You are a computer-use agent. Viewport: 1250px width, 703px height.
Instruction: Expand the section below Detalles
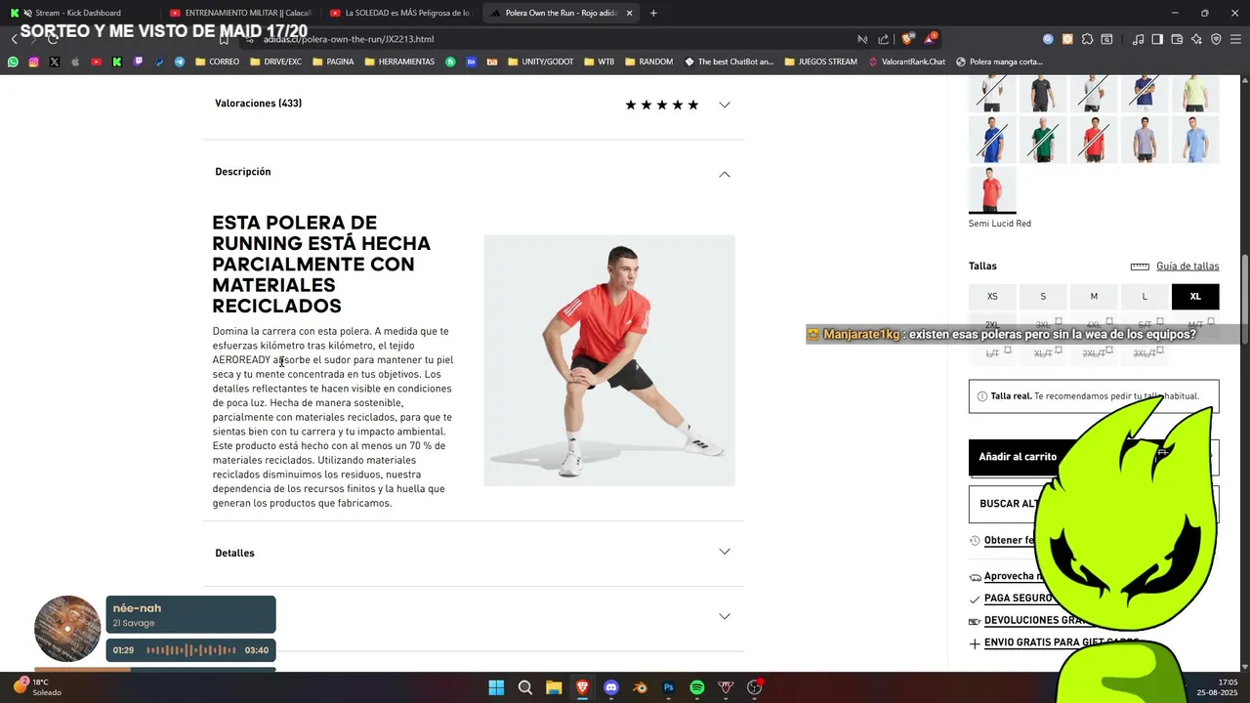click(x=725, y=616)
